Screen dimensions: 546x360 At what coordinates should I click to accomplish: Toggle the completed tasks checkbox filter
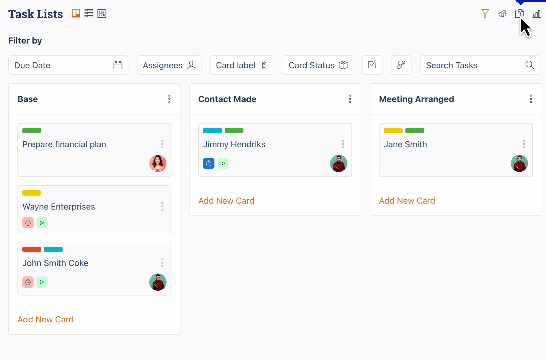372,65
